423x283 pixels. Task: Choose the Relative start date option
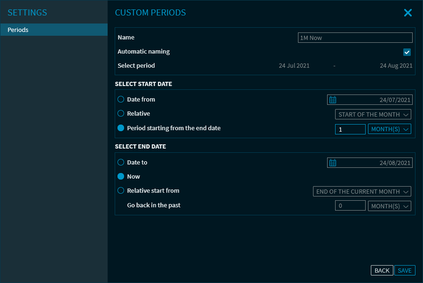[x=121, y=114]
